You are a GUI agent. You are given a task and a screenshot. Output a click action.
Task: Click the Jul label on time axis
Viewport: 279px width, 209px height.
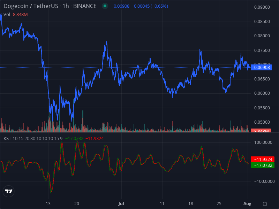[x=121, y=204]
